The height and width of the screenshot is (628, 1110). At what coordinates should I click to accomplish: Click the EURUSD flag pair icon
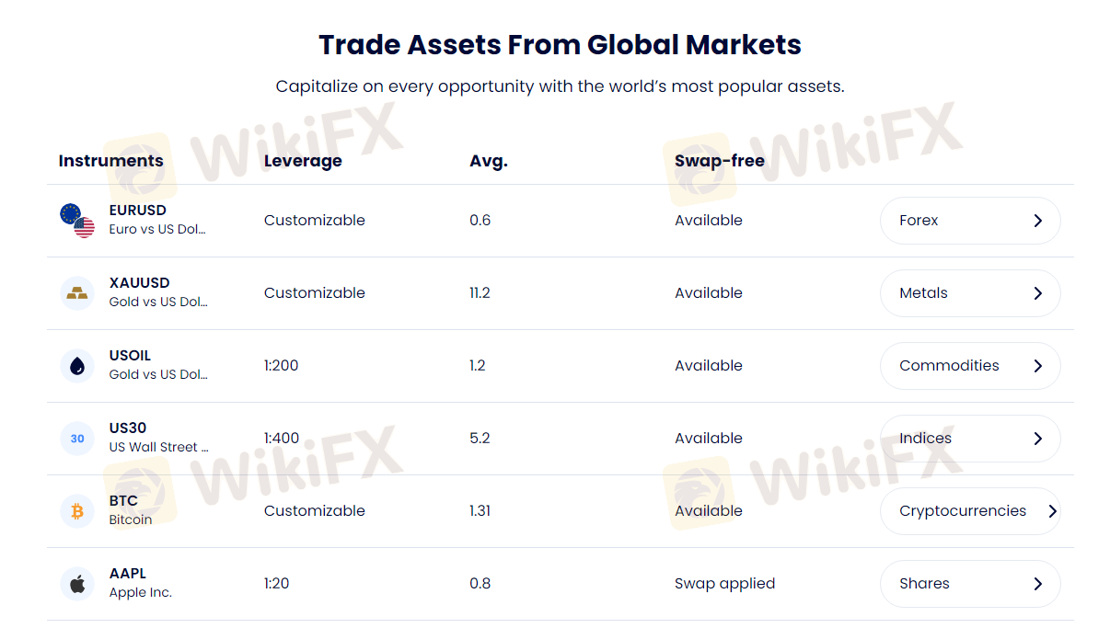pyautogui.click(x=77, y=221)
